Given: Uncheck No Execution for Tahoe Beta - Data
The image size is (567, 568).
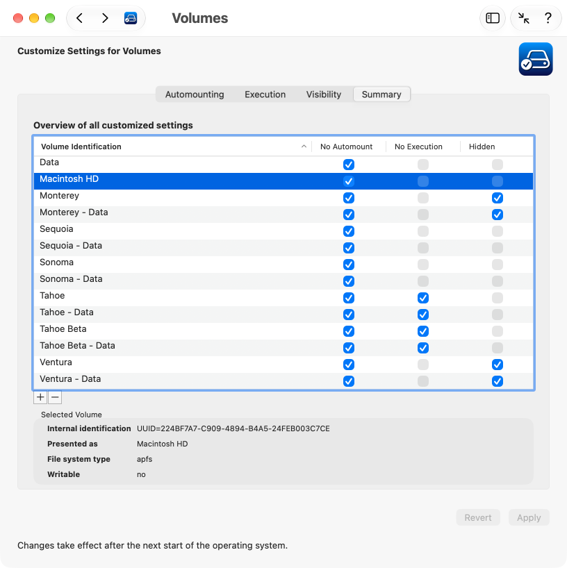Looking at the screenshot, I should (422, 348).
